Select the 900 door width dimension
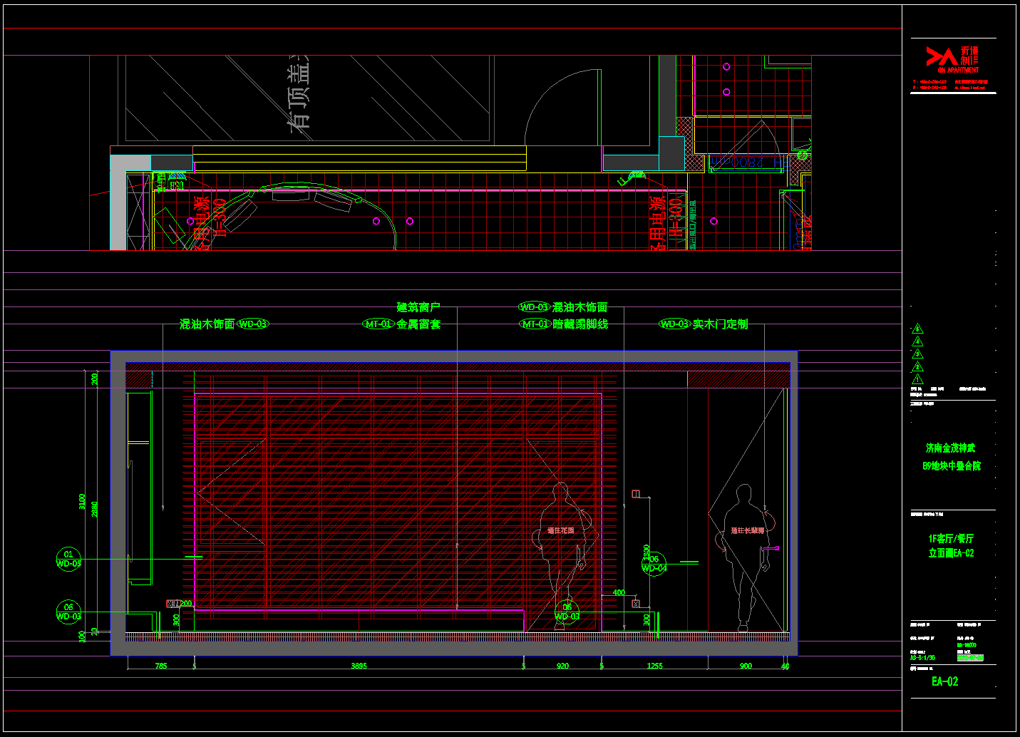Image resolution: width=1020 pixels, height=737 pixels. point(746,666)
